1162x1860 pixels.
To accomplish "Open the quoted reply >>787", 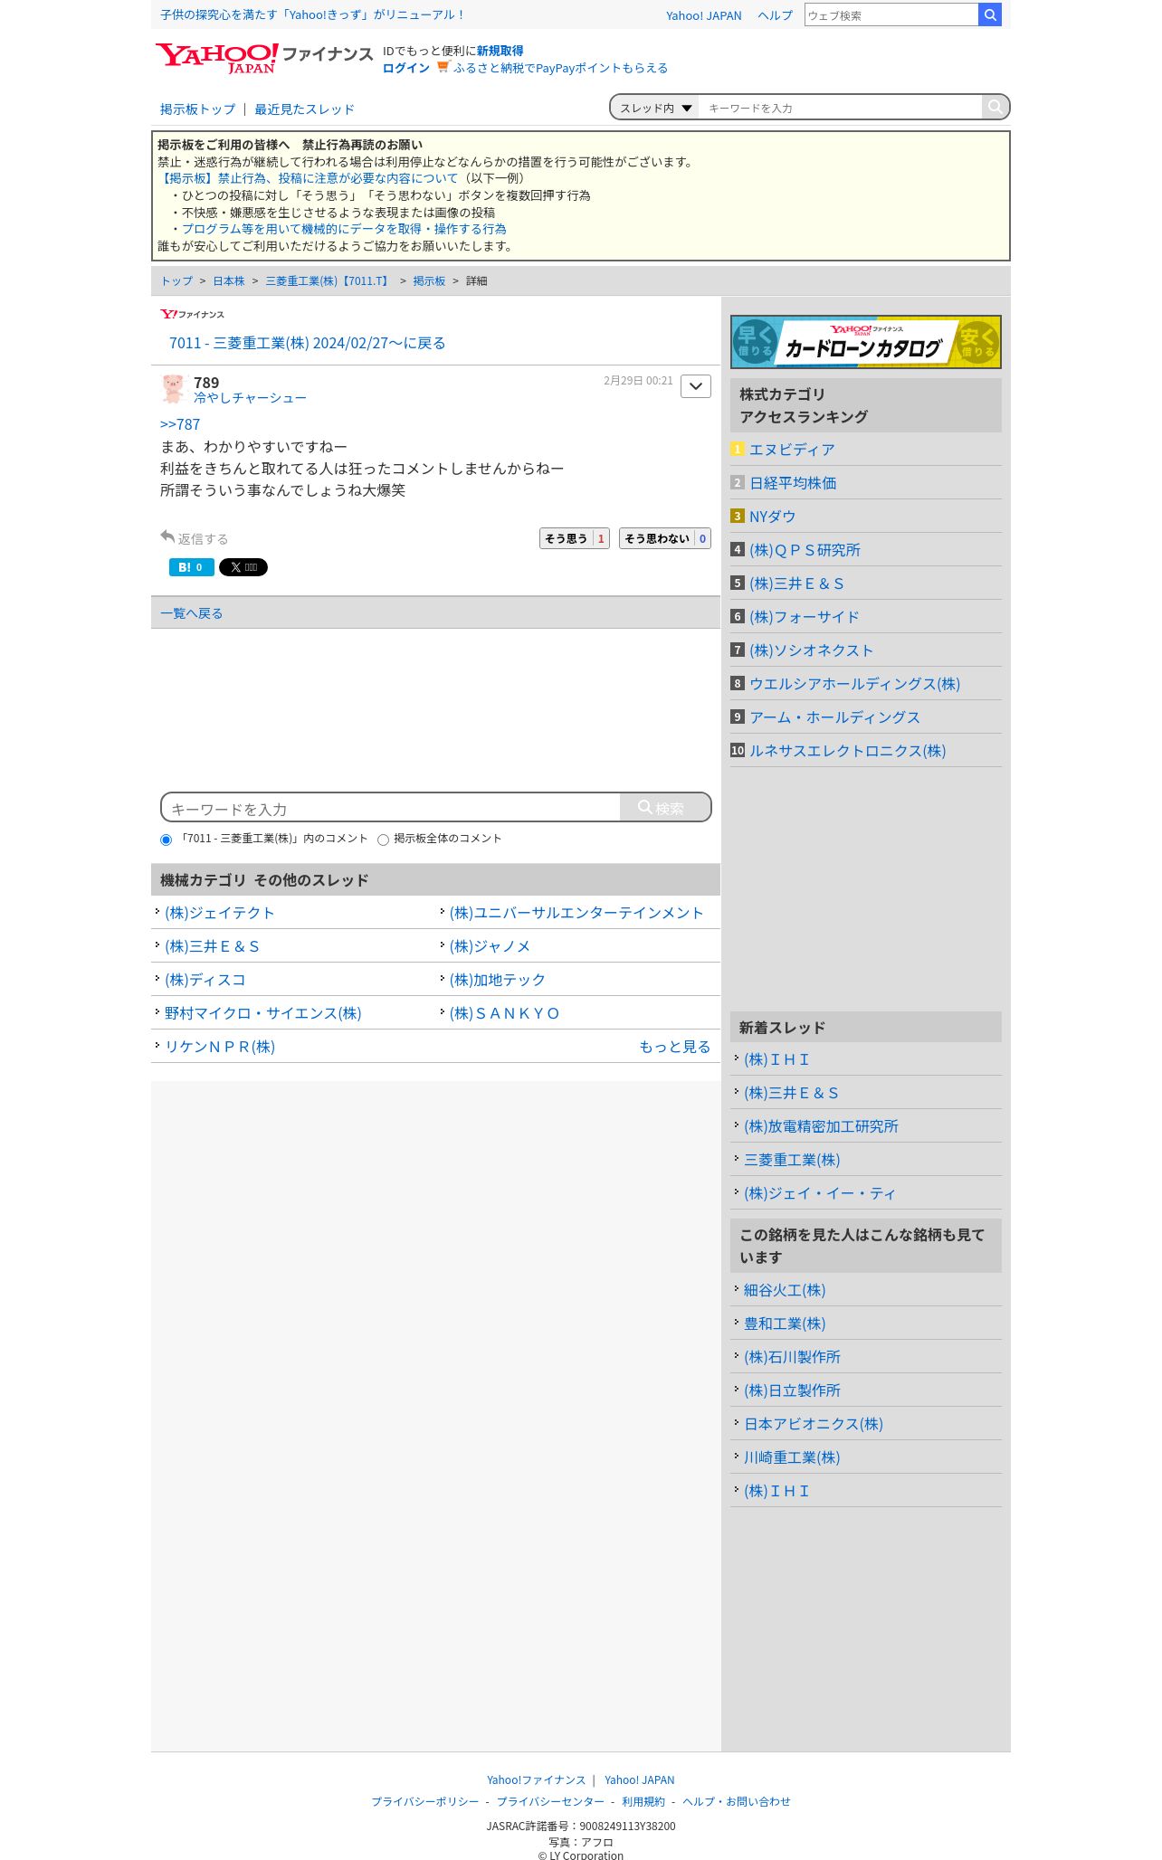I will tap(180, 424).
